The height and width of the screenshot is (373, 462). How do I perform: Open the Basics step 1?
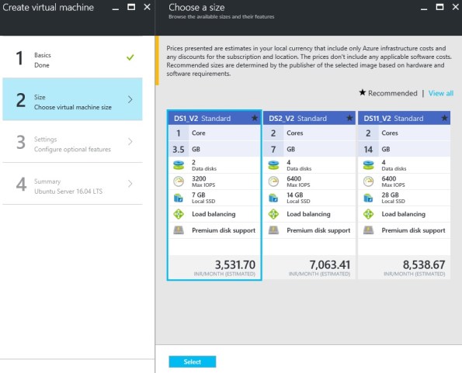point(72,57)
